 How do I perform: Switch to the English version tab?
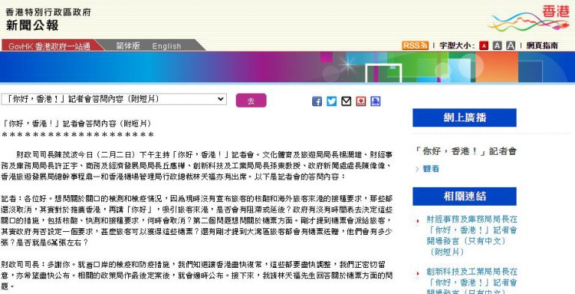click(x=166, y=46)
